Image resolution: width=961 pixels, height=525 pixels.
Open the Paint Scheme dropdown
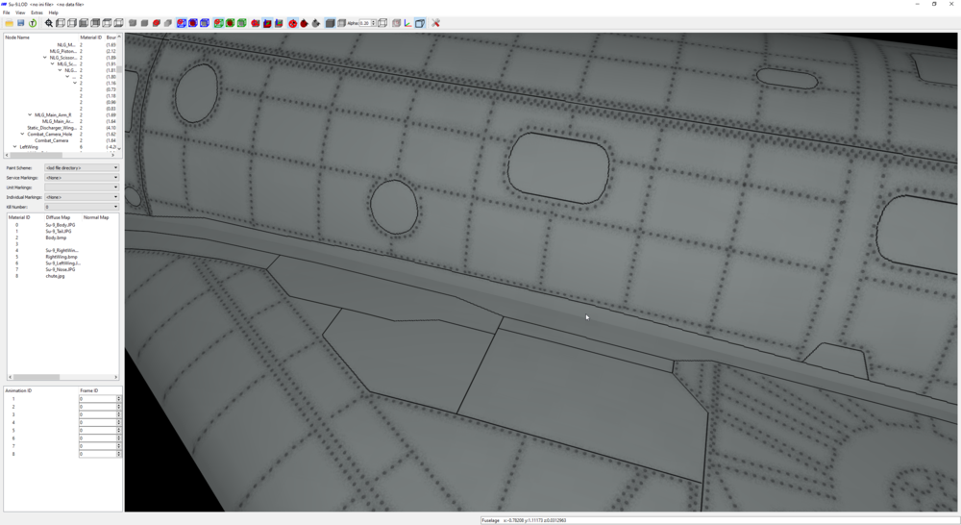pyautogui.click(x=82, y=167)
